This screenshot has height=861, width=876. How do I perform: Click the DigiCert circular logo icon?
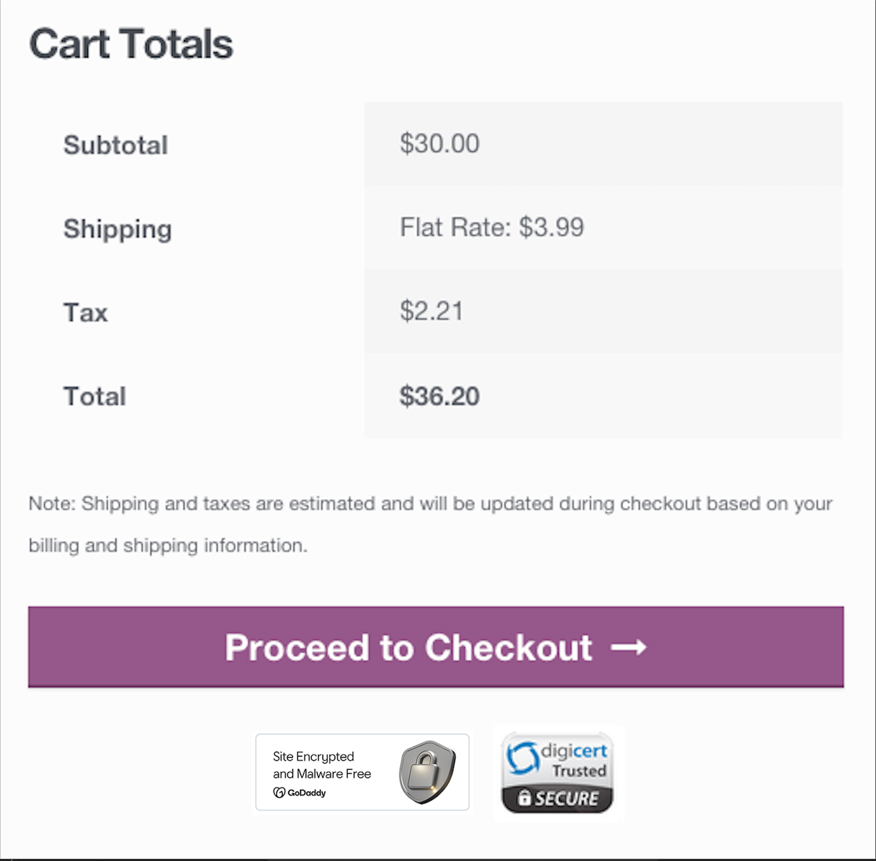pos(523,758)
